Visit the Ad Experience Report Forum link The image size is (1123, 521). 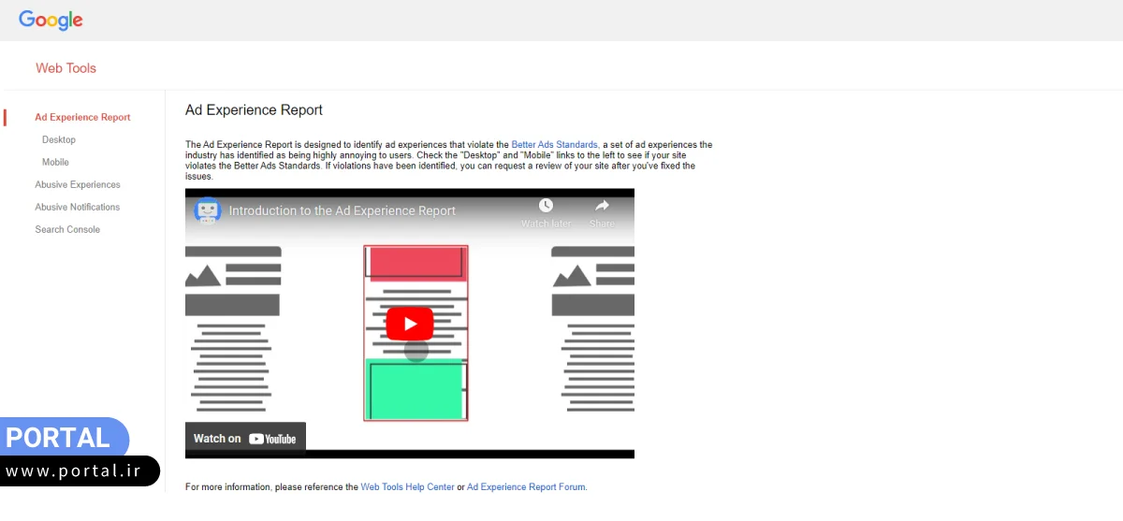tap(526, 487)
